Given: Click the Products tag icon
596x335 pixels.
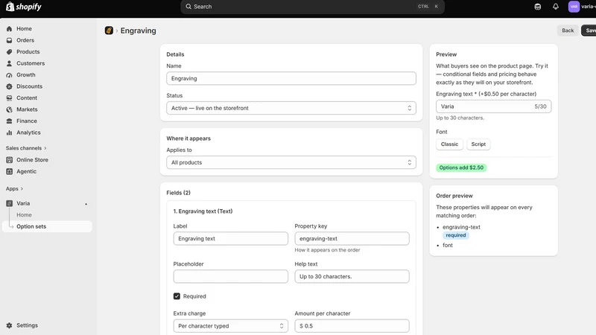Looking at the screenshot, I should (x=9, y=51).
